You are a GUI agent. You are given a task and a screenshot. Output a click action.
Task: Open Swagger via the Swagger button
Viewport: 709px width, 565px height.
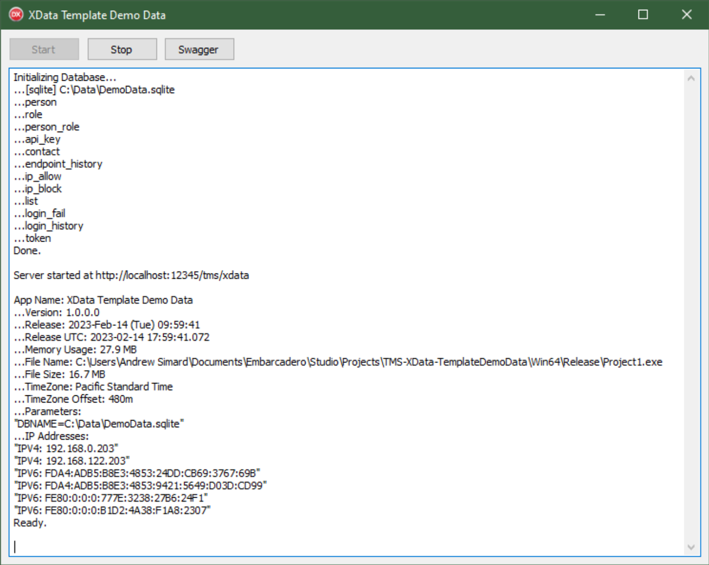point(199,49)
